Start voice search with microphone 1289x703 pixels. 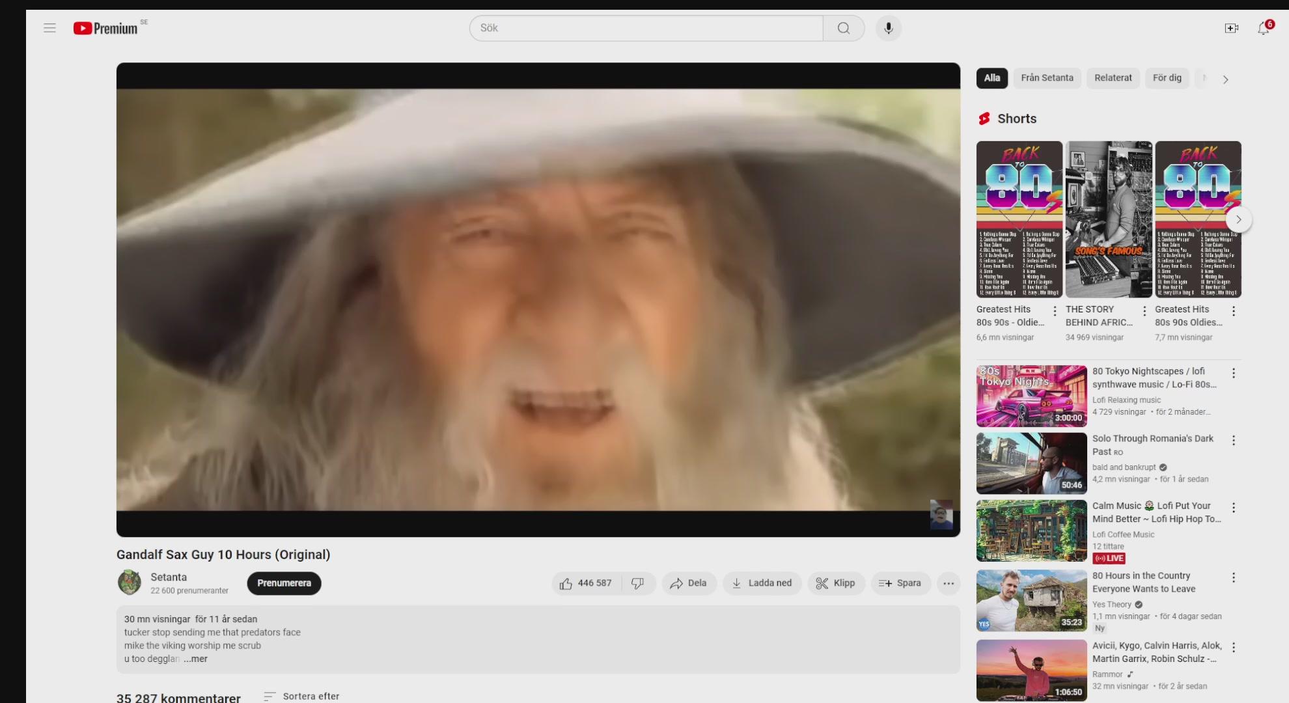tap(889, 28)
